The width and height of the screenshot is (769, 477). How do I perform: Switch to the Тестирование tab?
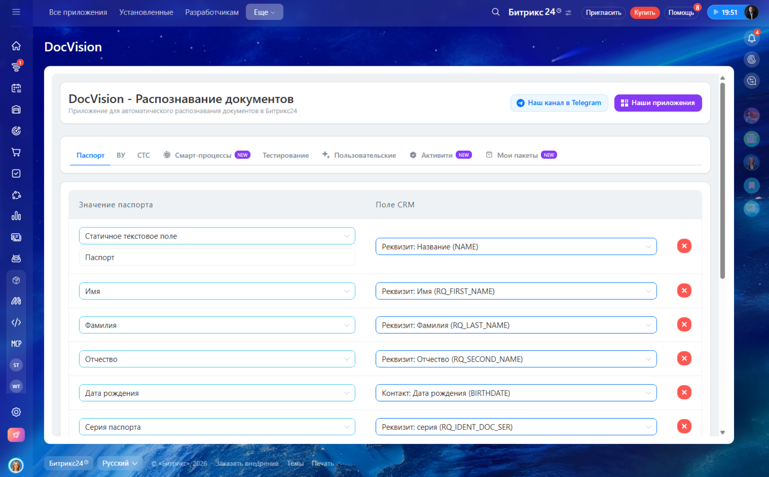click(286, 155)
